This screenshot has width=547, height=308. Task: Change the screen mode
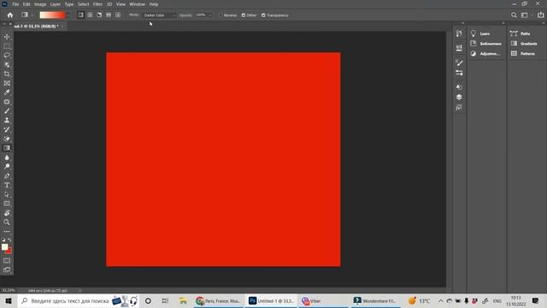click(7, 270)
